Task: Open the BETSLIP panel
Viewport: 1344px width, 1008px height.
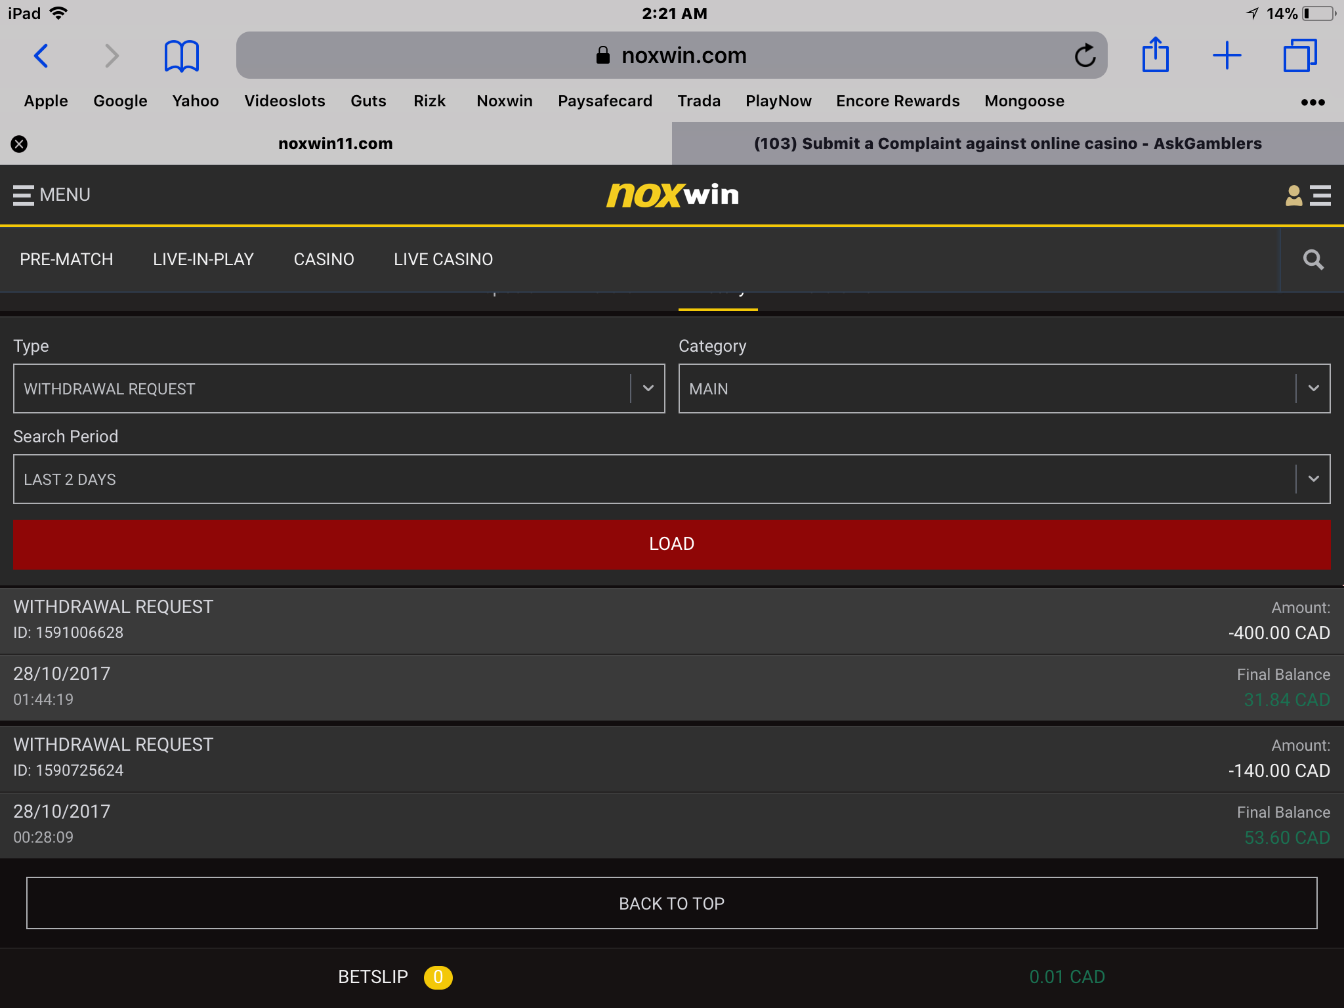Action: point(373,977)
